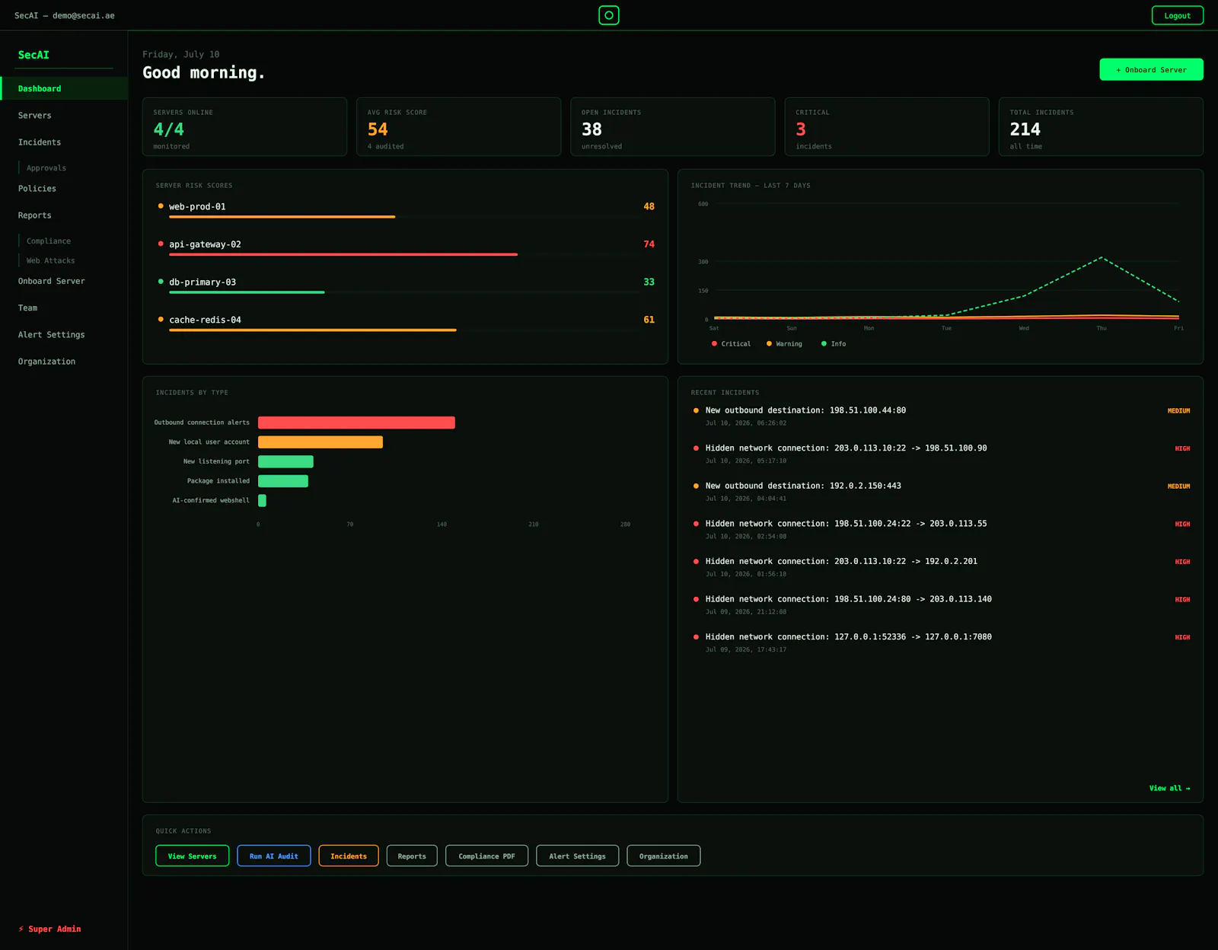Click the Organization quick action button
Screen dimensions: 1218x950
click(663, 856)
